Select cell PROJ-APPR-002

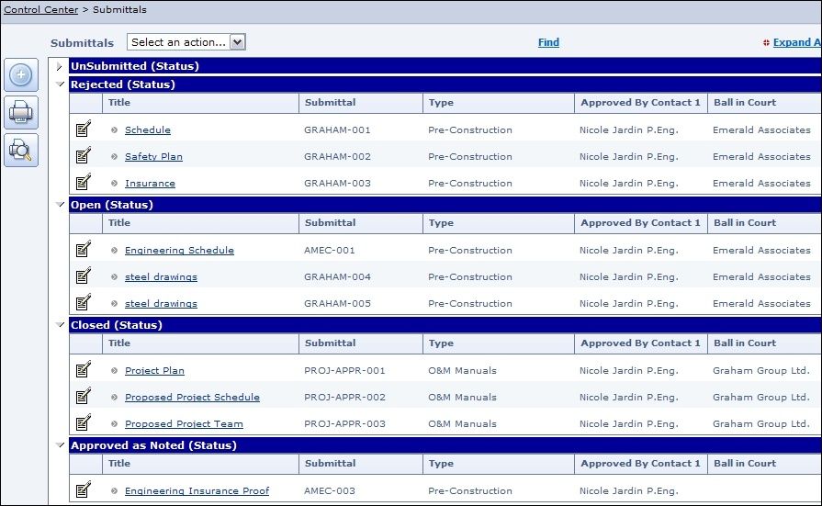(344, 398)
